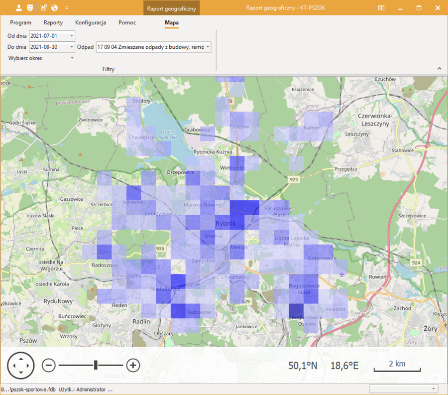
Task: Open the Od dnia date picker dropdown
Action: [72, 36]
